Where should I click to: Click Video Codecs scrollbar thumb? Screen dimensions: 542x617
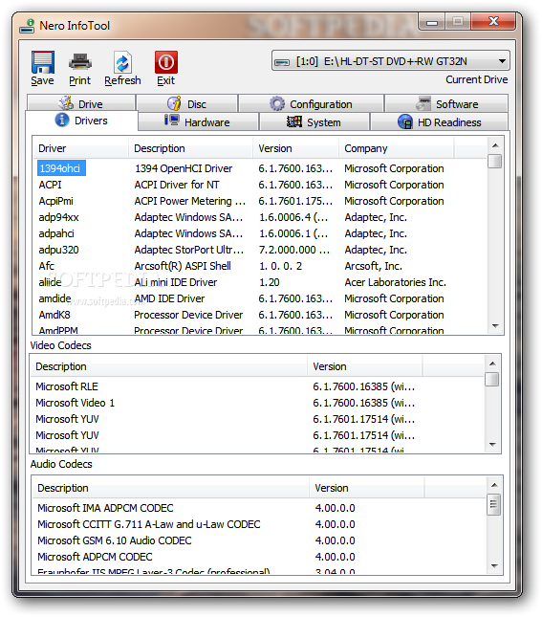(x=492, y=380)
